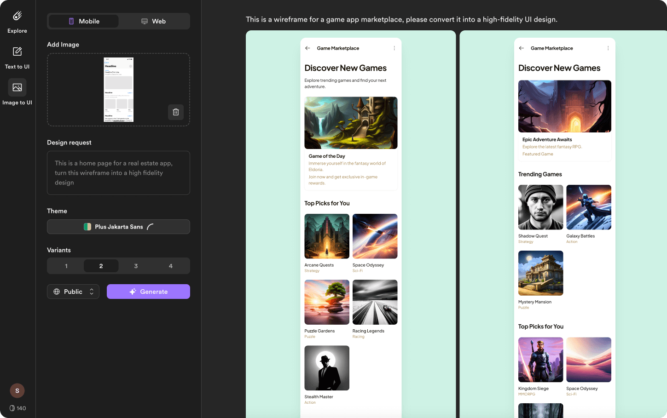Click the Generate button
667x418 pixels.
pyautogui.click(x=148, y=292)
